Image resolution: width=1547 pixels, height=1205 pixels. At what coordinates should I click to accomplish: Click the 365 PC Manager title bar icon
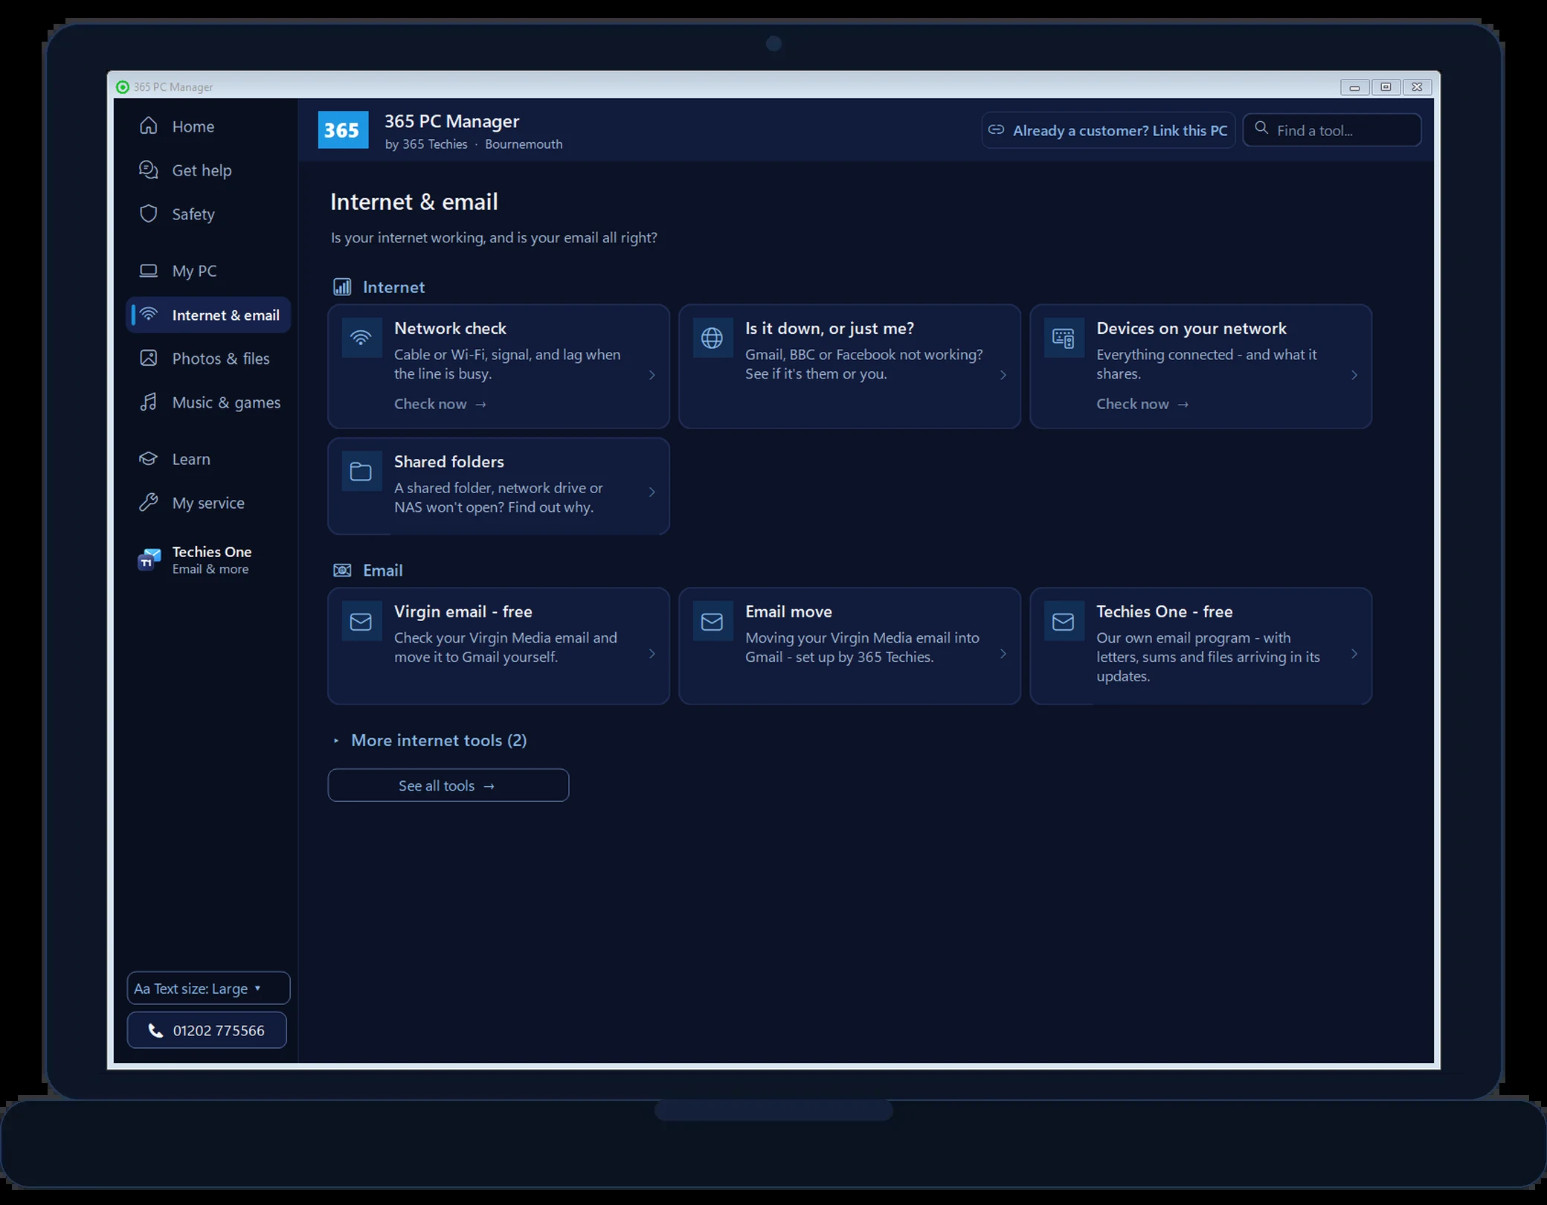click(x=123, y=87)
